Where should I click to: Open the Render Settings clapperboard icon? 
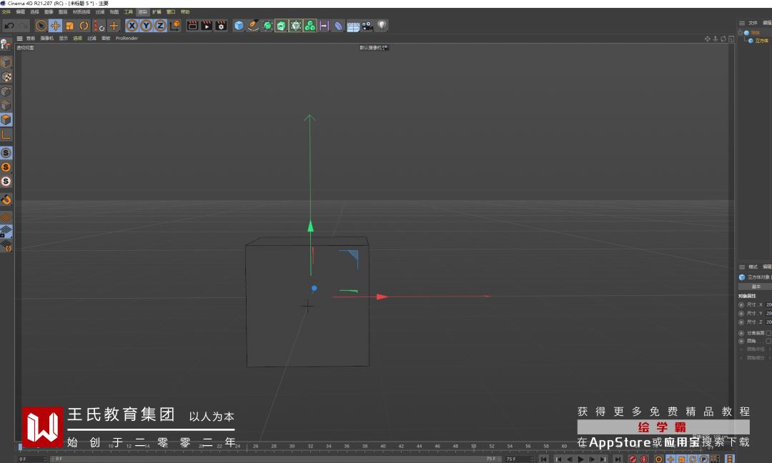coord(221,26)
